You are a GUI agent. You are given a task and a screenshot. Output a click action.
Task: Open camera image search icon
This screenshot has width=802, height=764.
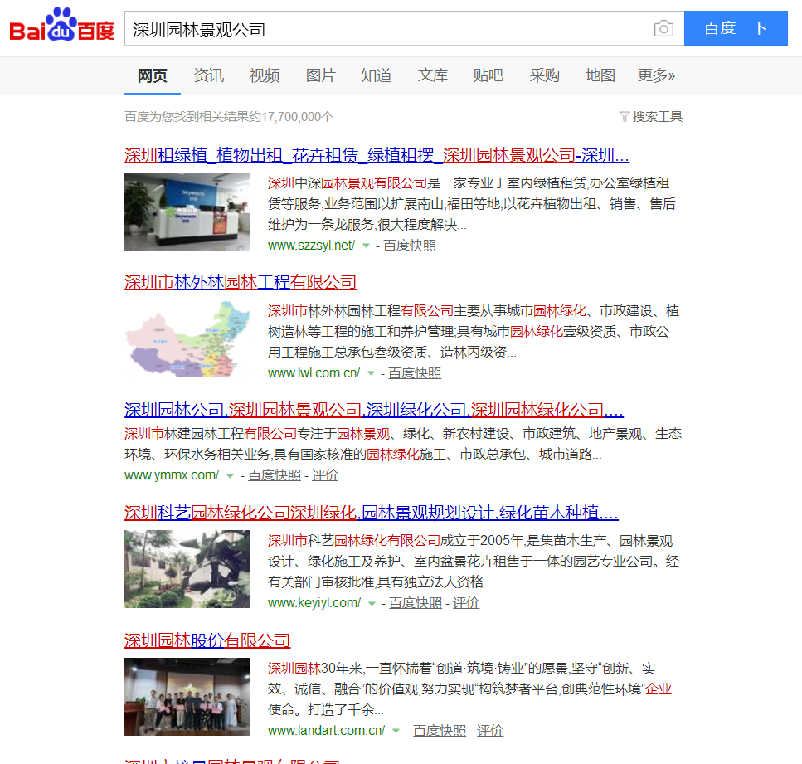click(x=663, y=29)
